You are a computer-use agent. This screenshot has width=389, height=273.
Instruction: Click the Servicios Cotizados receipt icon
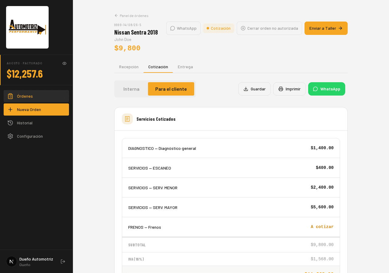127,119
